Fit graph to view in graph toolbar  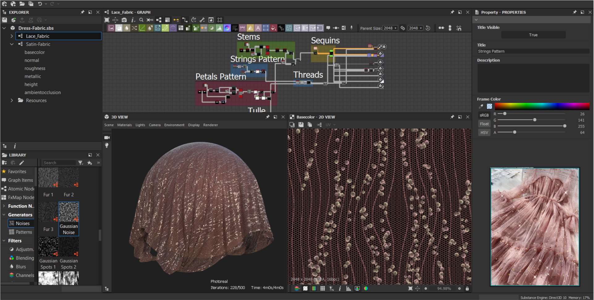pyautogui.click(x=107, y=20)
